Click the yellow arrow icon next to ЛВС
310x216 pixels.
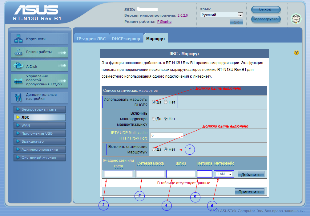[x=18, y=117]
